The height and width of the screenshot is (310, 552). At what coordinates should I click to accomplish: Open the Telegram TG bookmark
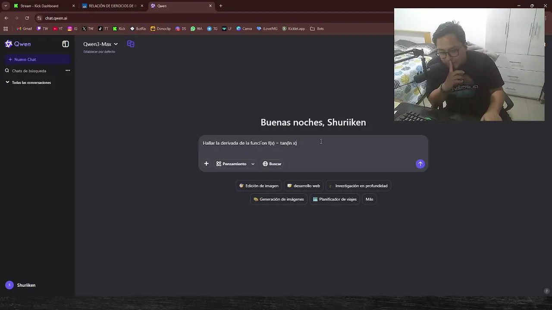[x=212, y=29]
